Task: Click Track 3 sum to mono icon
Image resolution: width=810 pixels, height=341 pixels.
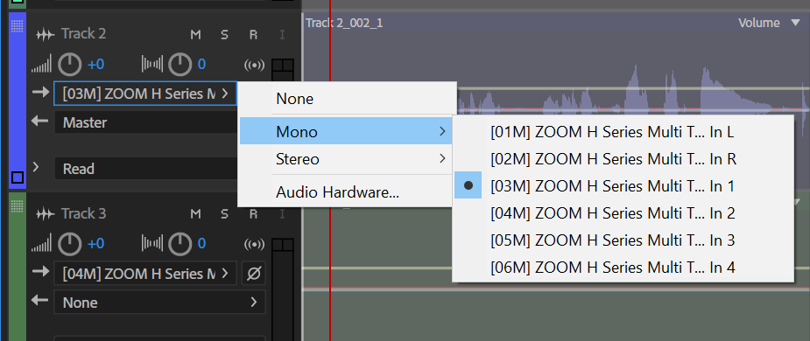Action: pos(254,244)
